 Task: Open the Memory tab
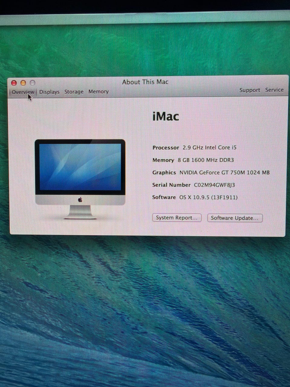pos(98,92)
